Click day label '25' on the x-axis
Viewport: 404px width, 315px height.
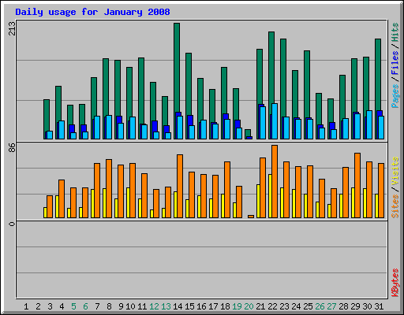pos(308,306)
